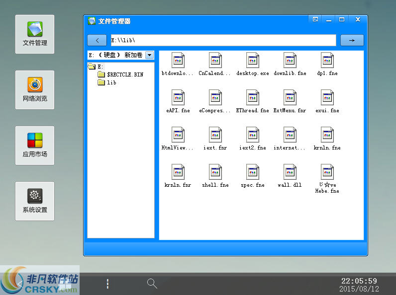Image resolution: width=396 pixels, height=295 pixels.
Task: Launch the 网络浏览 browser shortcut
Action: 35,90
